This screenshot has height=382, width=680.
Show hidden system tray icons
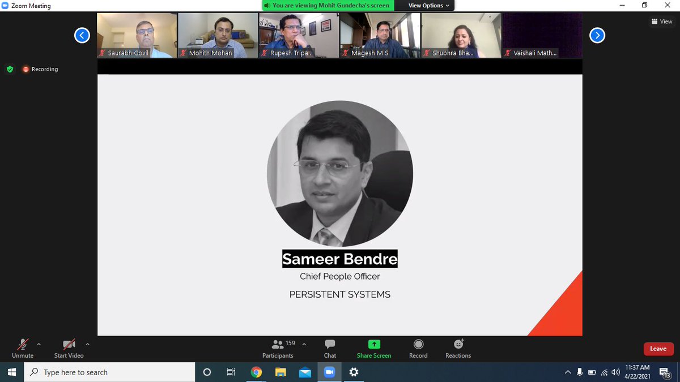(568, 372)
